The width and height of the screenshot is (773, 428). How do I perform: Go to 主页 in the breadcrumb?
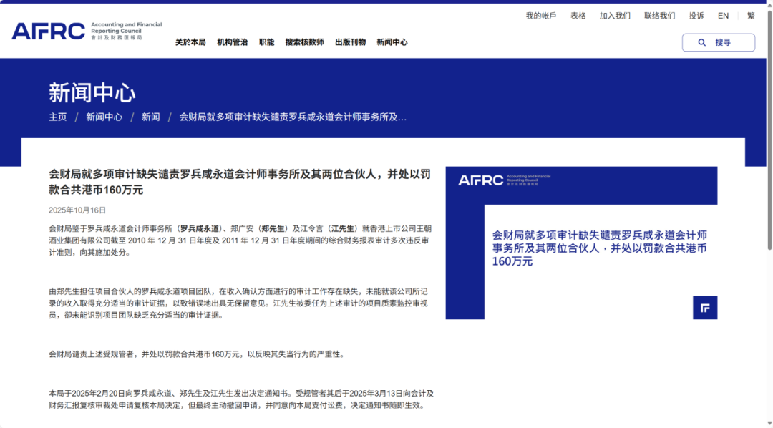pos(58,117)
